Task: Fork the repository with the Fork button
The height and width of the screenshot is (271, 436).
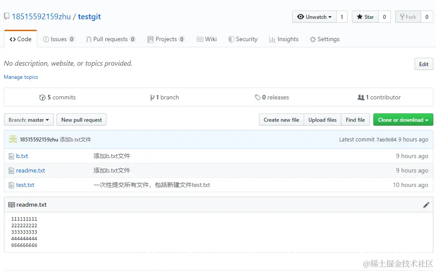Action: pos(408,17)
